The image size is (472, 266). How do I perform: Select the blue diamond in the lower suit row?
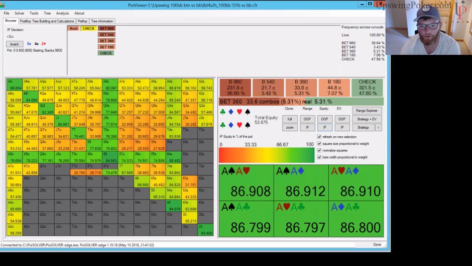coord(231,125)
